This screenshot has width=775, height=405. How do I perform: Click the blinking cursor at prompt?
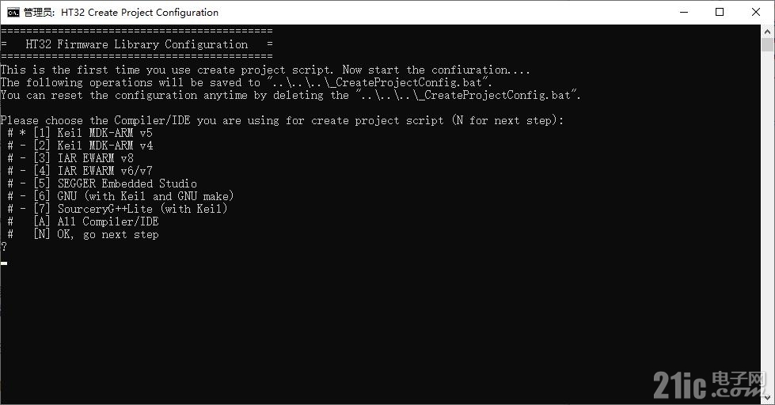click(x=4, y=263)
